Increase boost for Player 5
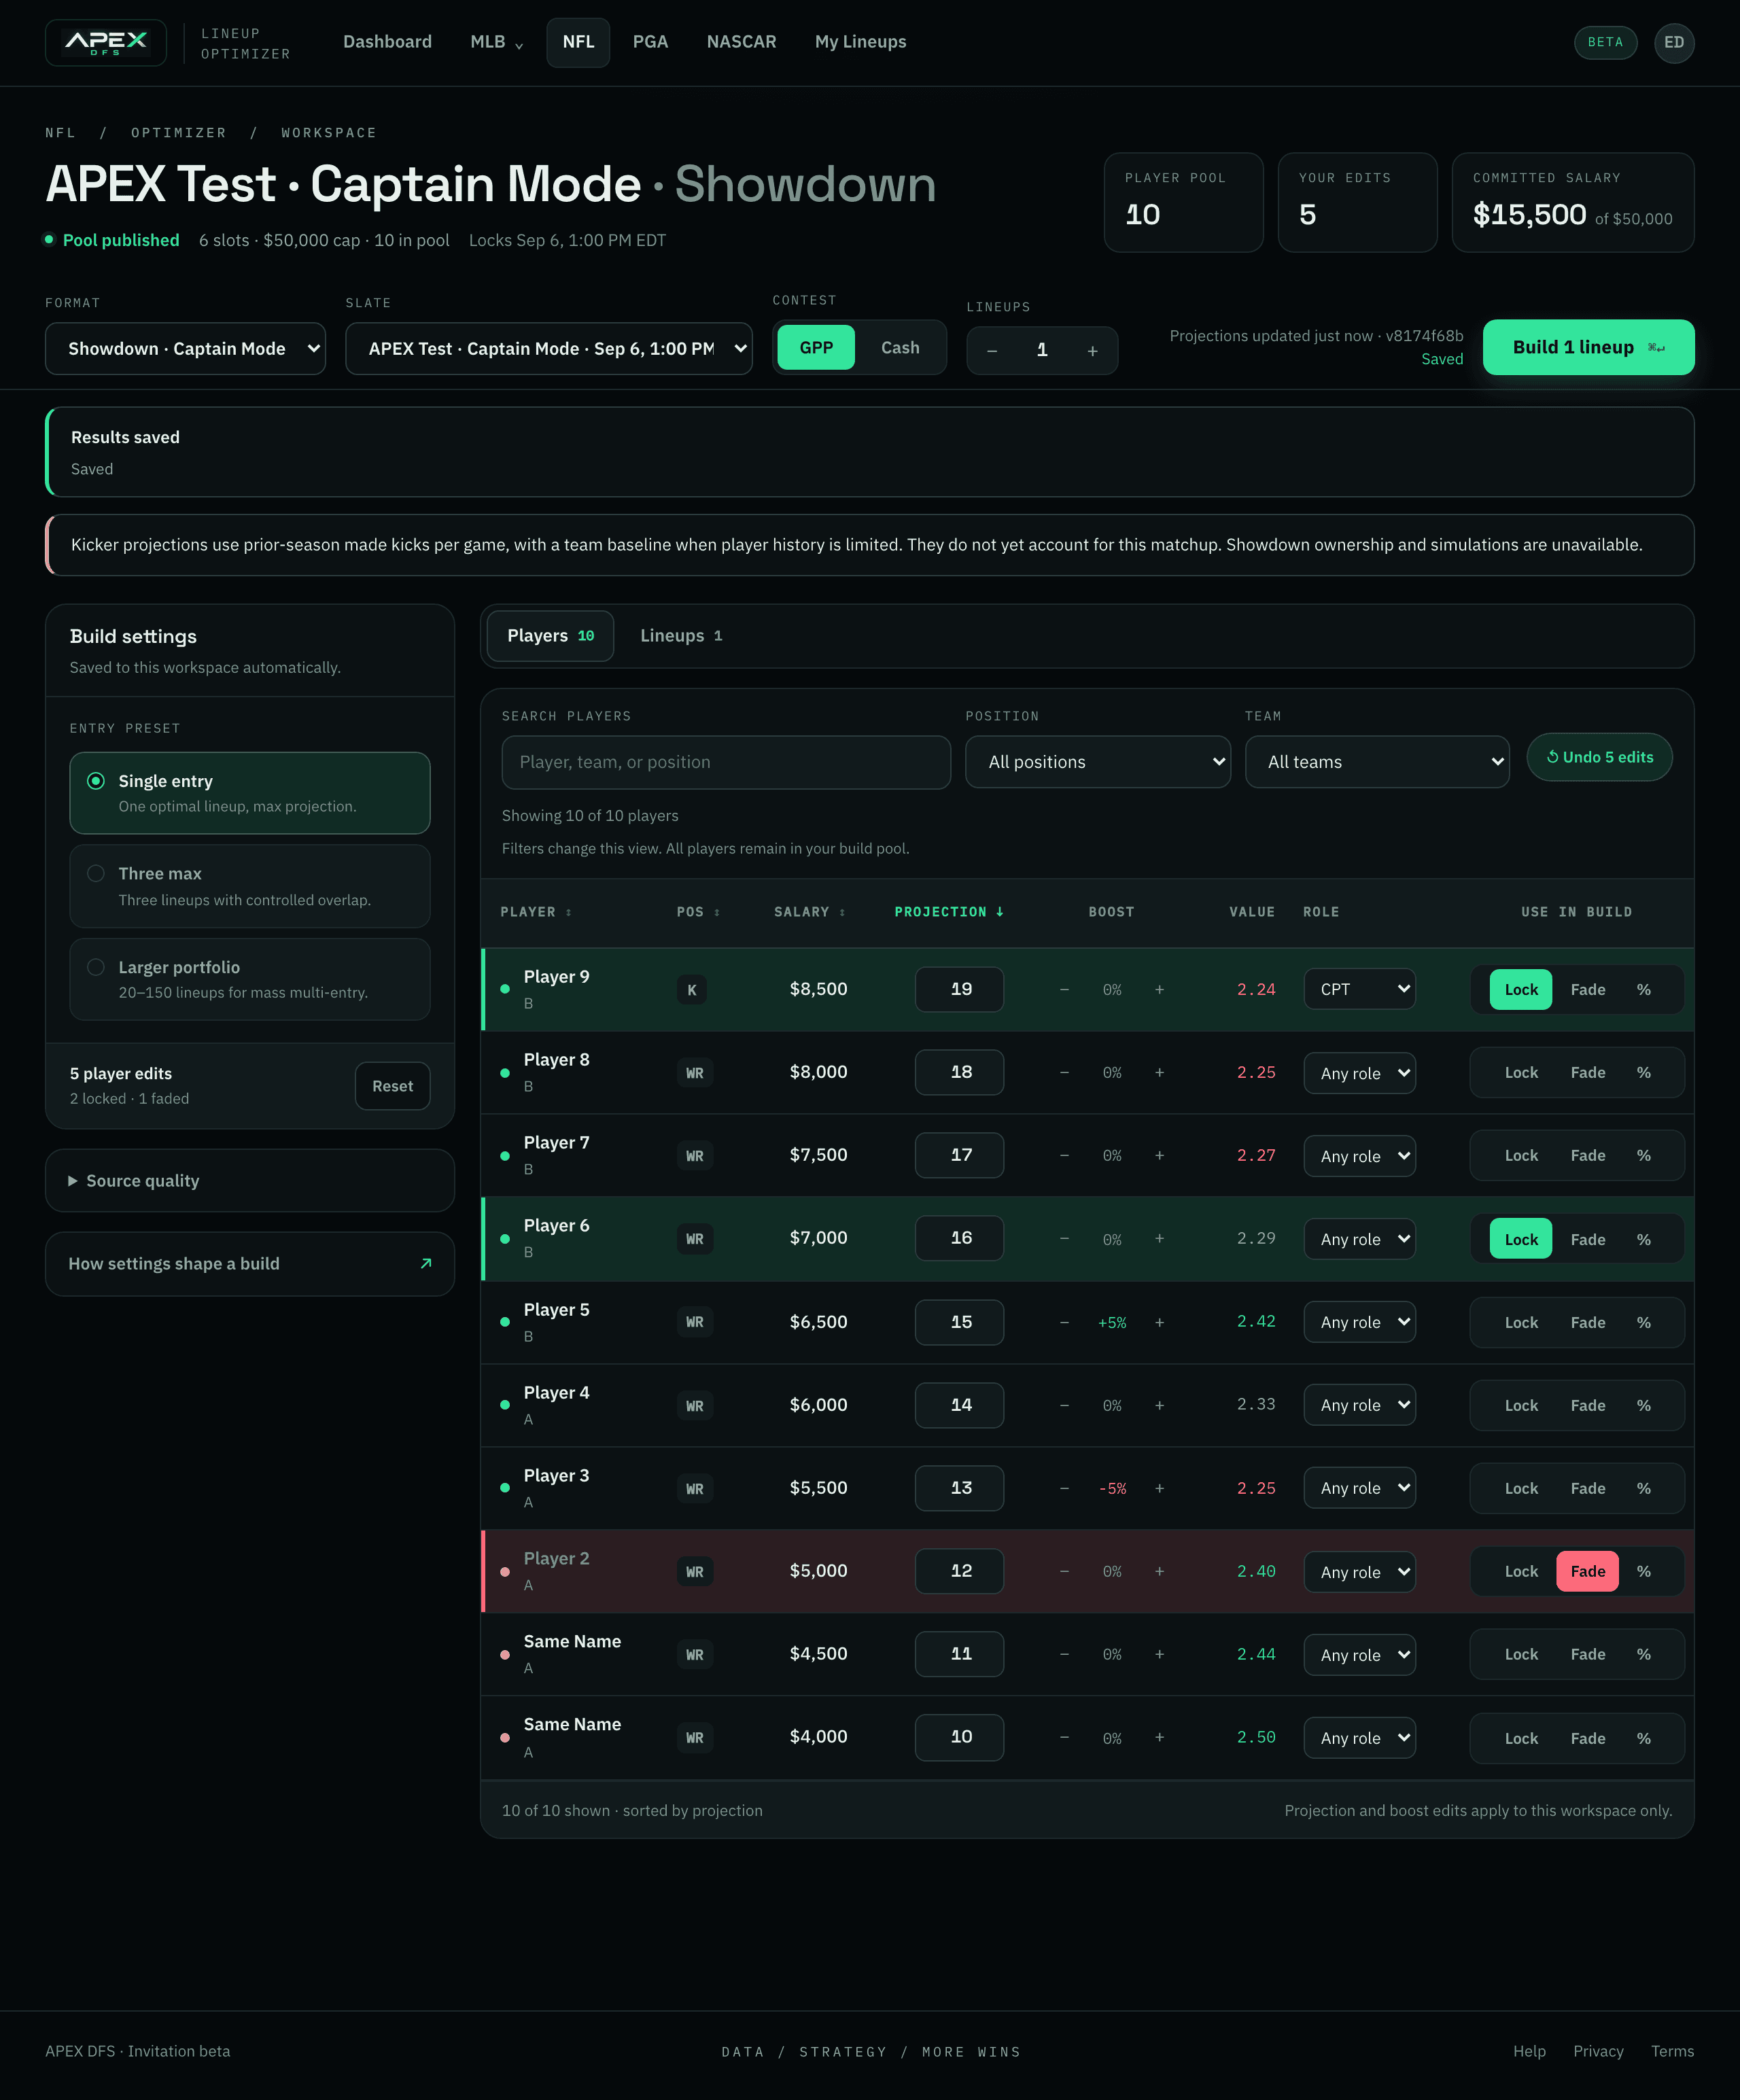Viewport: 1740px width, 2100px height. coord(1159,1322)
